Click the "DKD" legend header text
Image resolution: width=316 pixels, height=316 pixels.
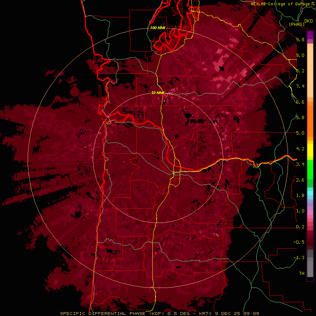tap(309, 21)
